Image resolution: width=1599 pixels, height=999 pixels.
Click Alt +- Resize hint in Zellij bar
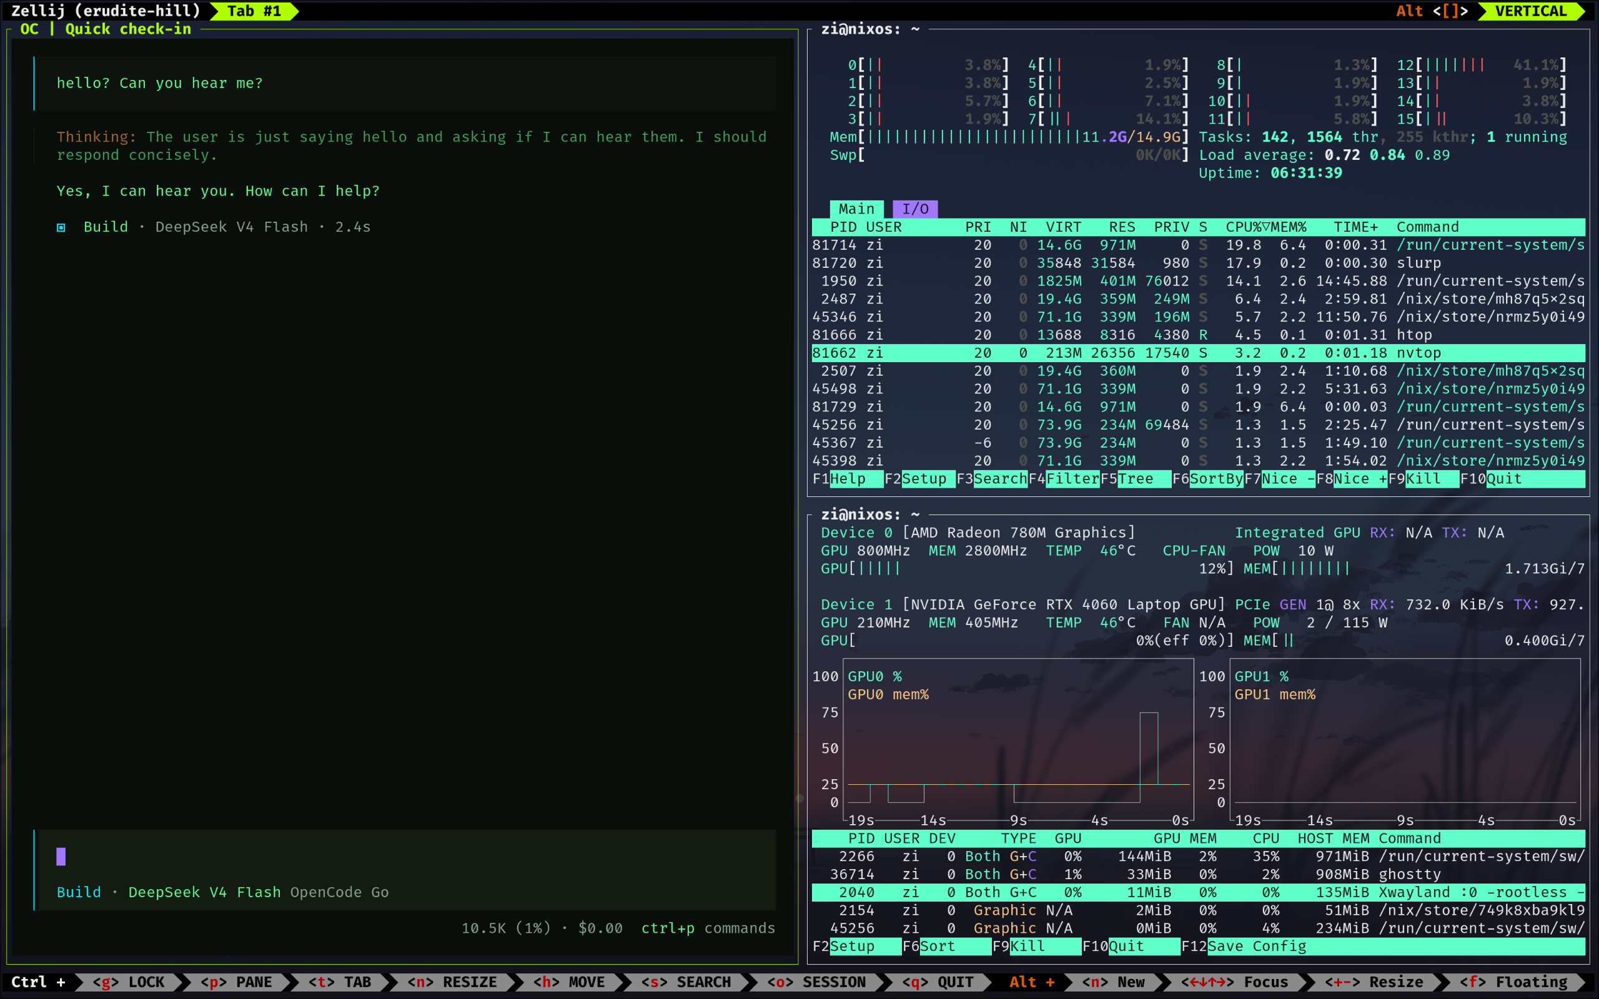(1374, 983)
